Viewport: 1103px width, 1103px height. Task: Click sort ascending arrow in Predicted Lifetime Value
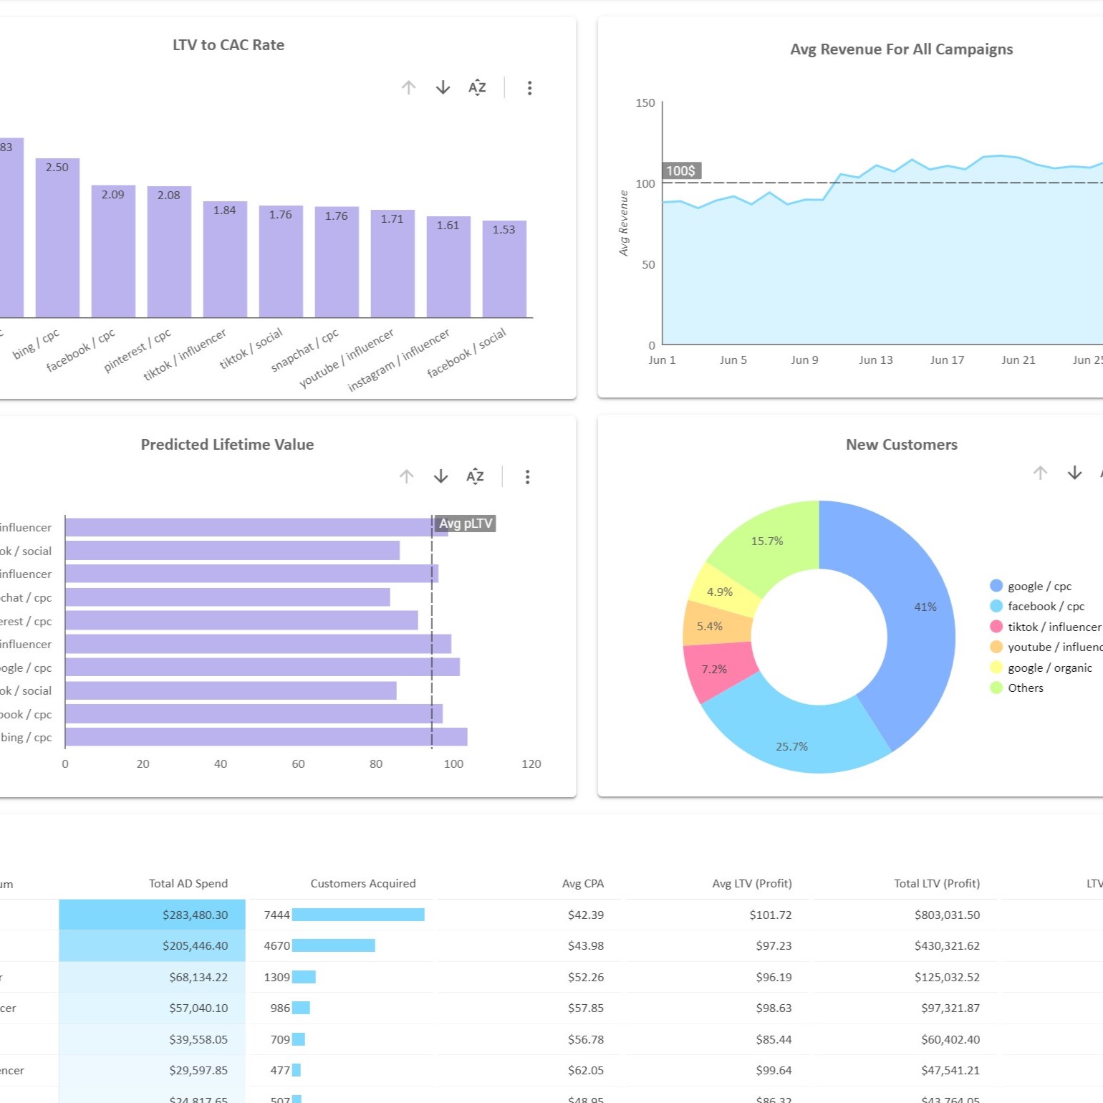point(406,476)
